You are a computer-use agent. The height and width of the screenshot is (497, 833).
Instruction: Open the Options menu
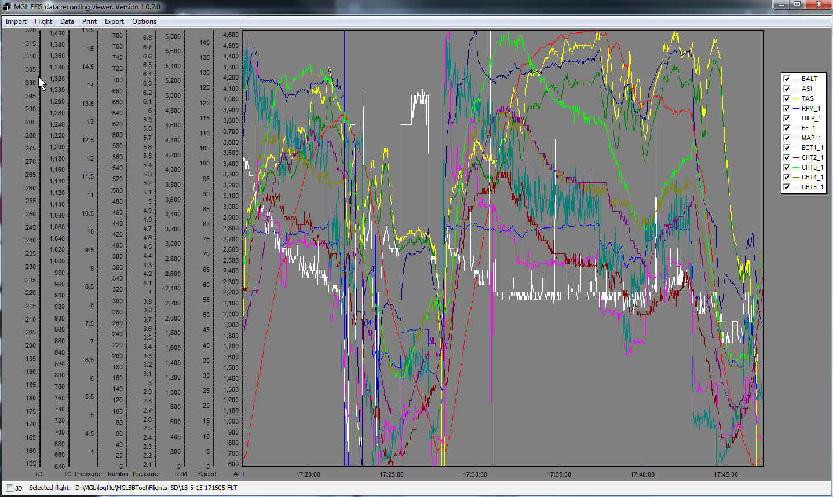144,21
